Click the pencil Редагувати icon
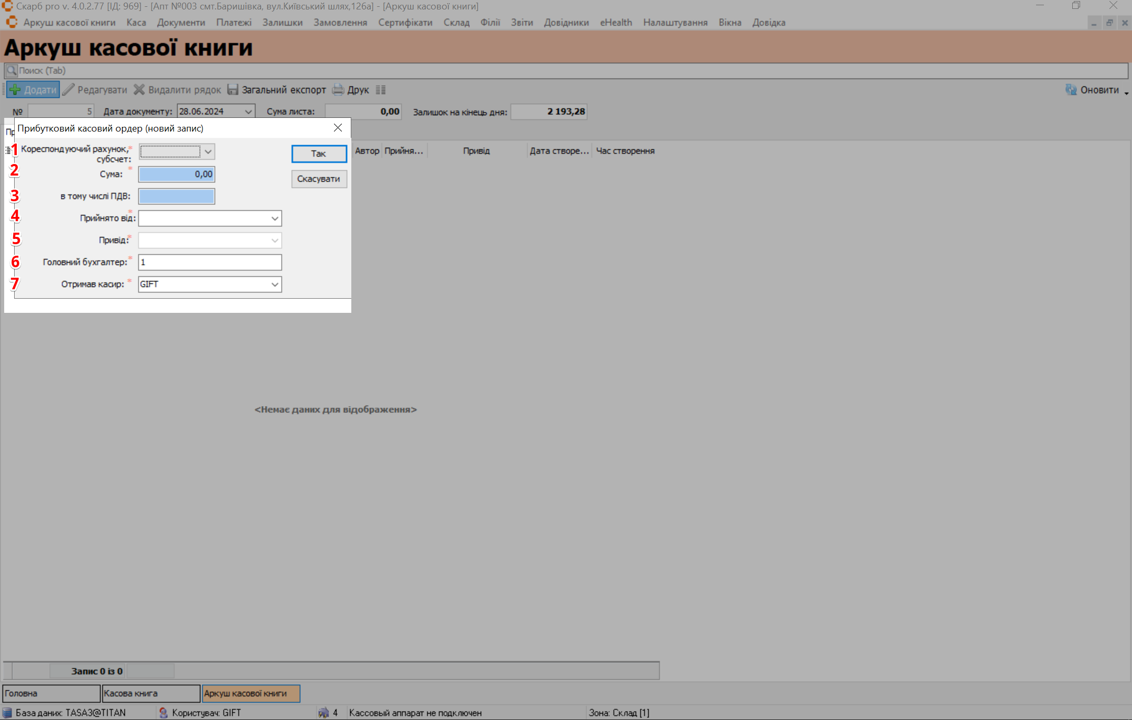The image size is (1132, 720). coord(68,90)
